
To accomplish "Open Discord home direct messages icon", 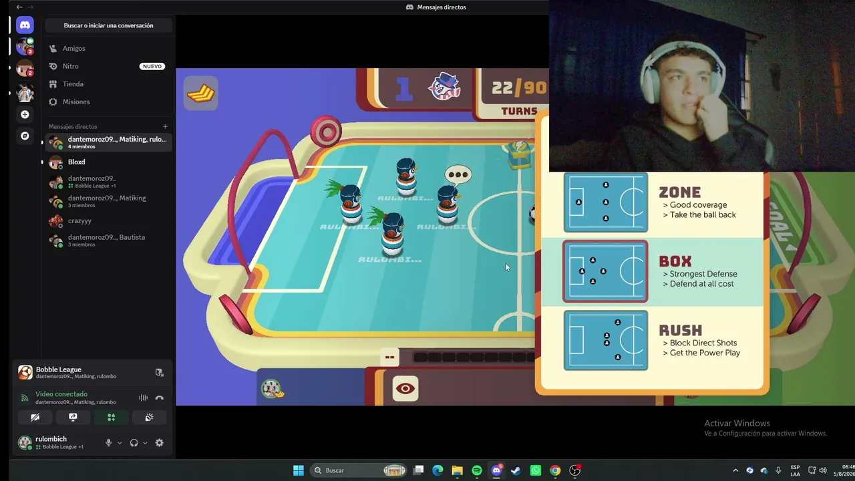I will point(25,25).
